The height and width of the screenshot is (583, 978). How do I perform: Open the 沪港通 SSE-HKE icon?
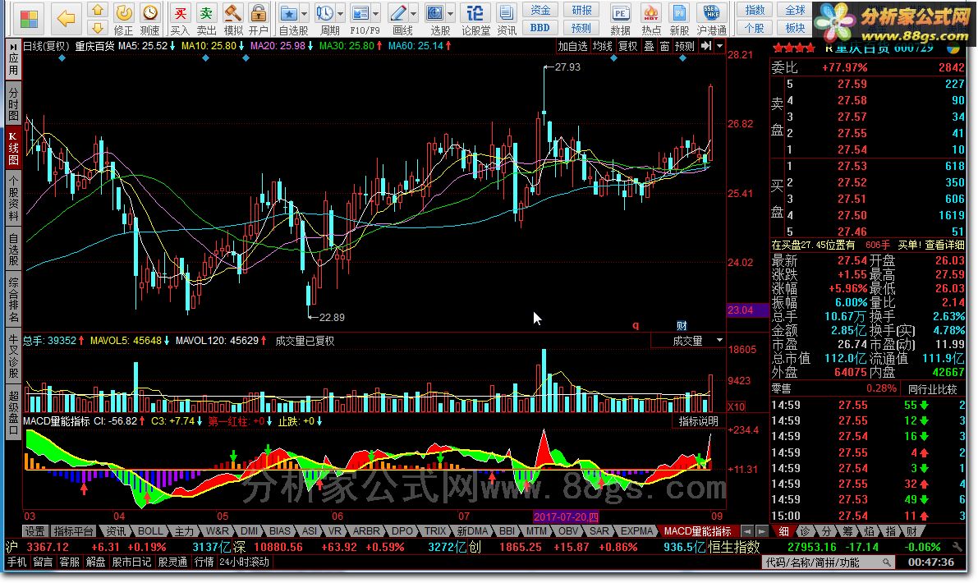point(711,20)
